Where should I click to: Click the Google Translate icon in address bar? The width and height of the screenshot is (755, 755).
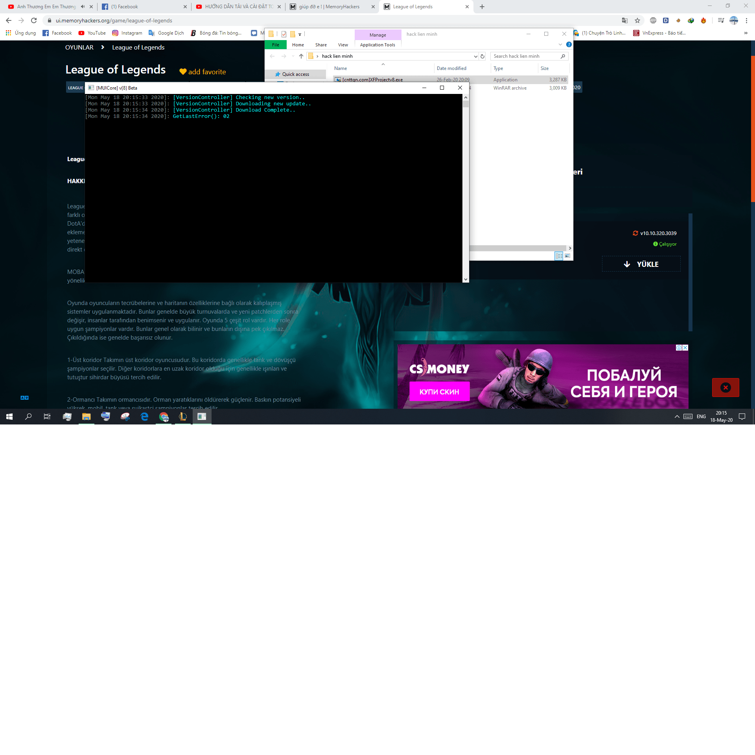(x=624, y=20)
